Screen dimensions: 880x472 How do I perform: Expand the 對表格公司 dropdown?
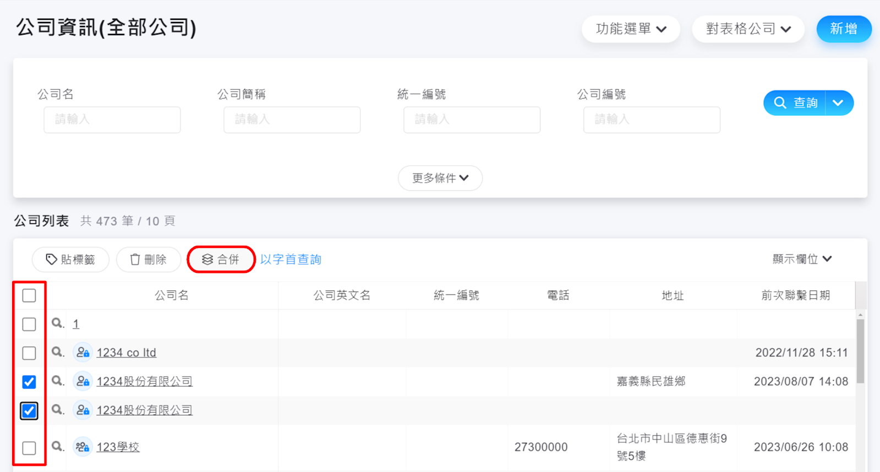point(748,29)
